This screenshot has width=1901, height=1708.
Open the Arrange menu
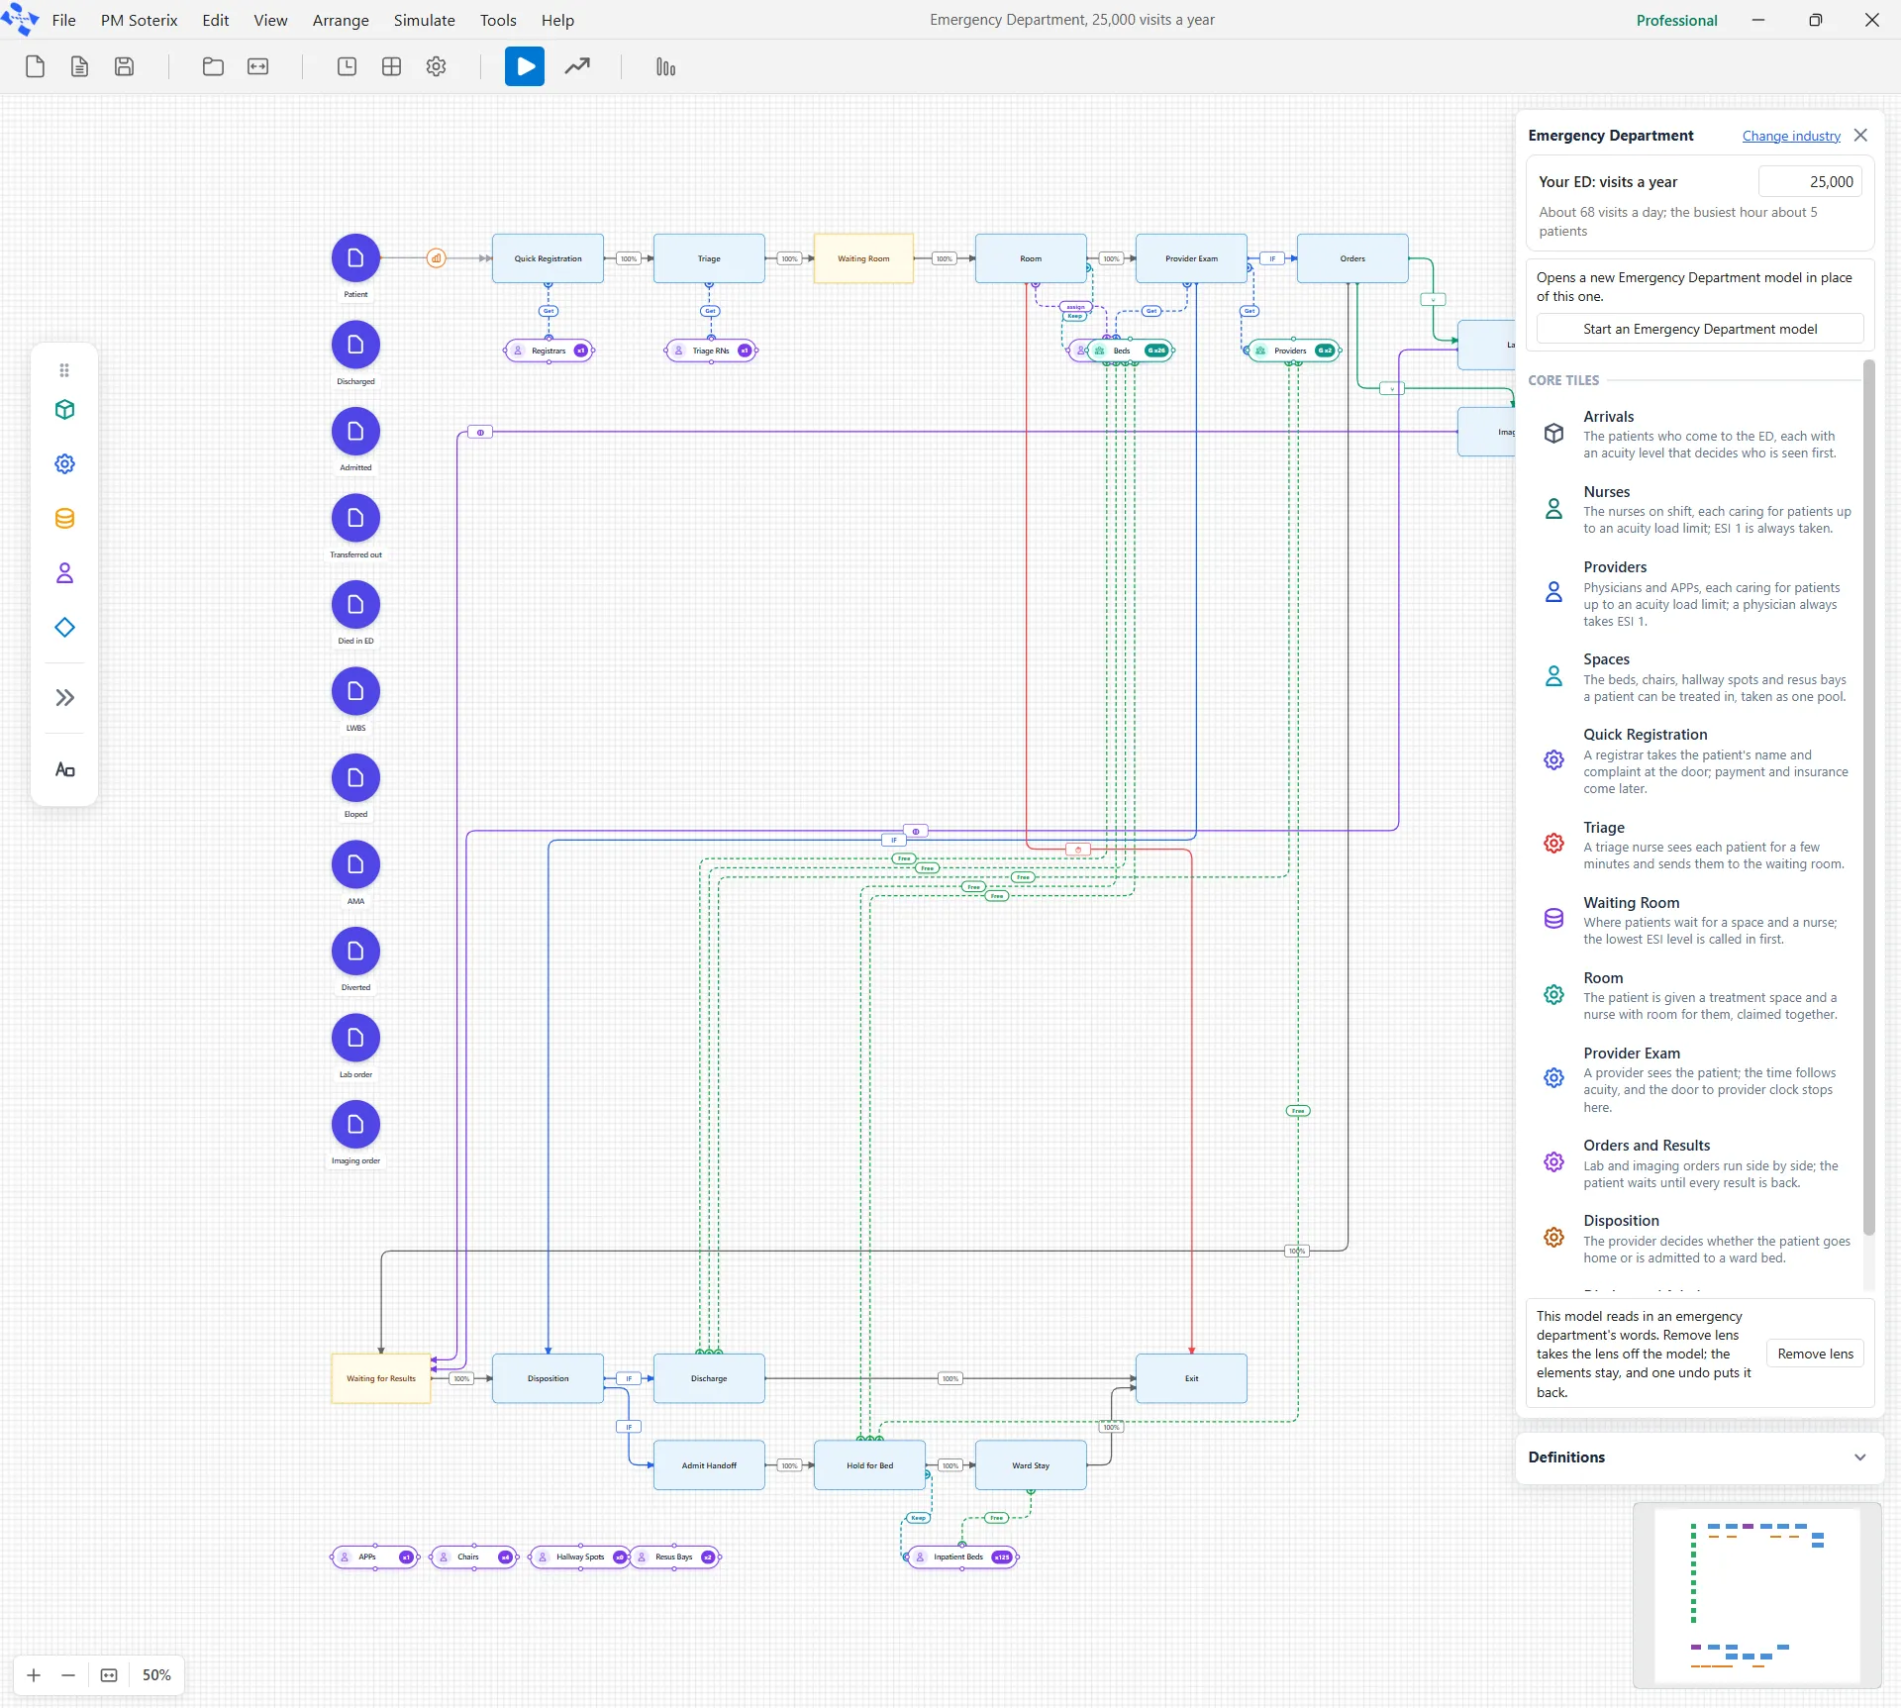click(341, 20)
